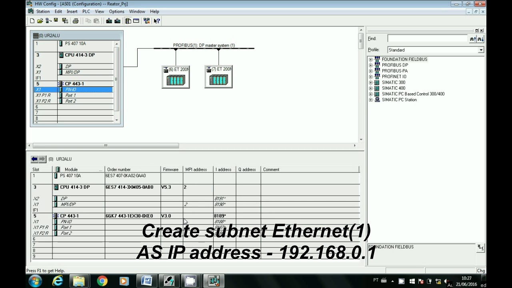Select the highlighted PN-IO row in rack
Viewport: 512px width, 288px height.
click(x=73, y=90)
